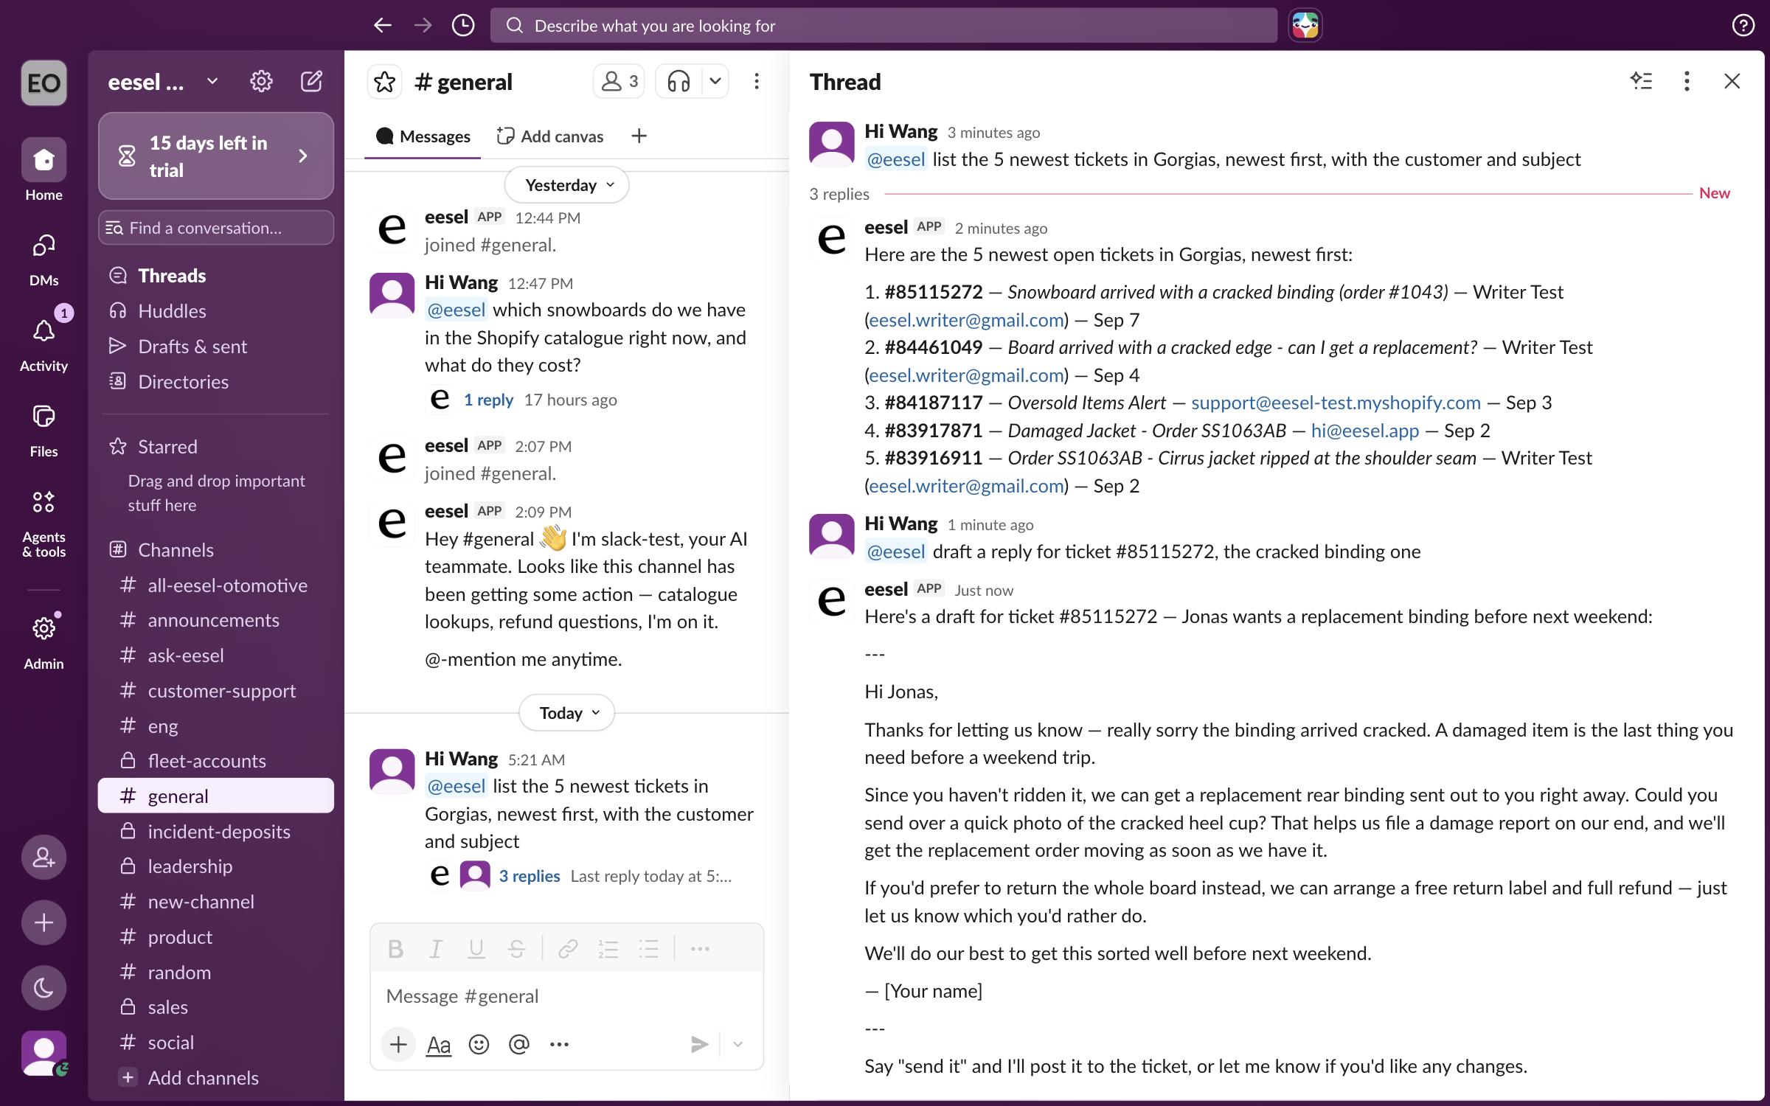Viewport: 1770px width, 1106px height.
Task: Open the emoji picker in composer
Action: coord(479,1044)
